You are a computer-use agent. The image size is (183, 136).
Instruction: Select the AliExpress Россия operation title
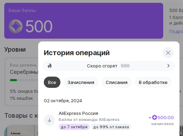[x=78, y=114]
